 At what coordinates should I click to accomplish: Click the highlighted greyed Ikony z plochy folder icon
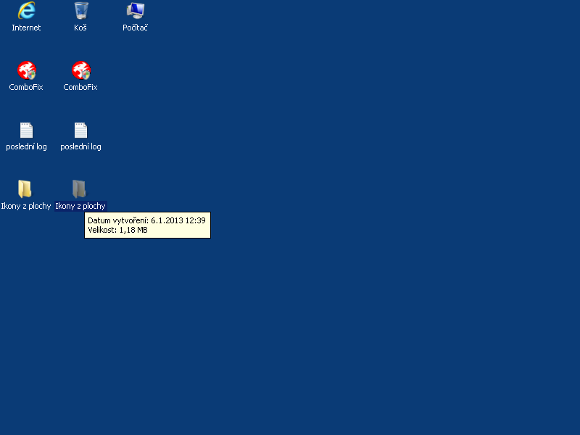click(80, 189)
